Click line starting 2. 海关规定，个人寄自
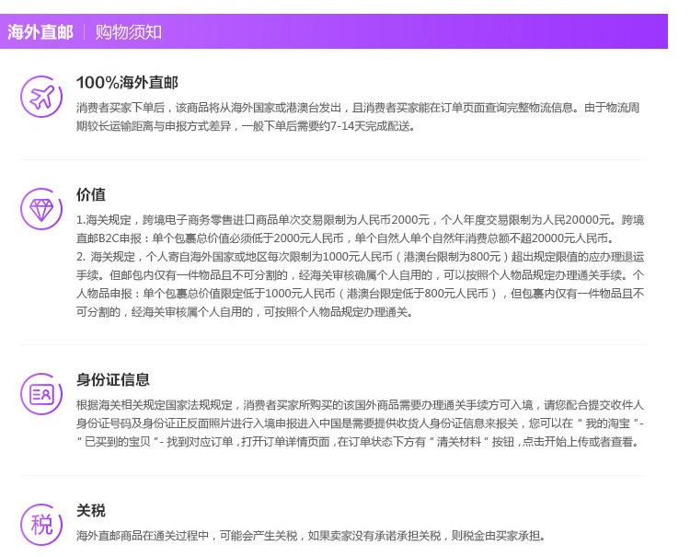The height and width of the screenshot is (557, 690). 360,256
